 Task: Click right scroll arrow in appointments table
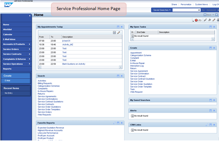point(120,67)
